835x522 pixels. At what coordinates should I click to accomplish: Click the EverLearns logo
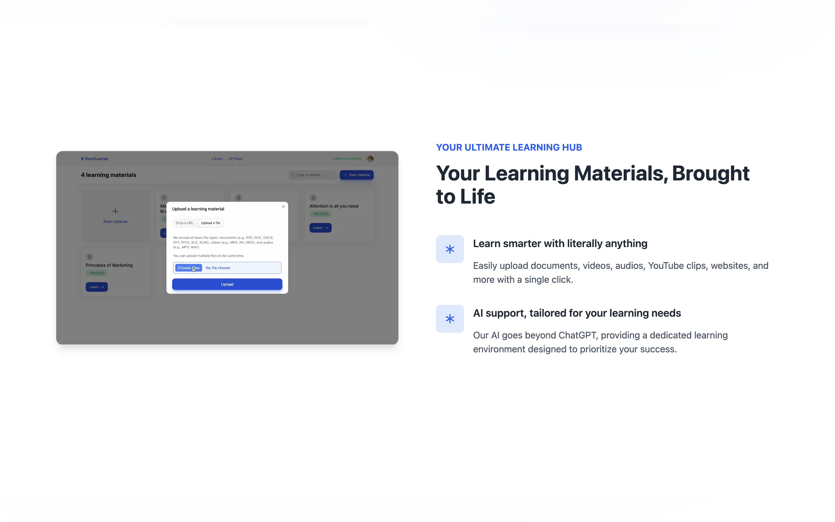click(x=94, y=159)
